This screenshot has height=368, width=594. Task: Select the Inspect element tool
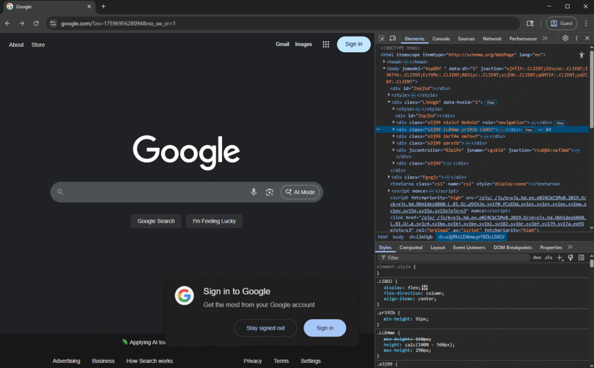pos(382,38)
